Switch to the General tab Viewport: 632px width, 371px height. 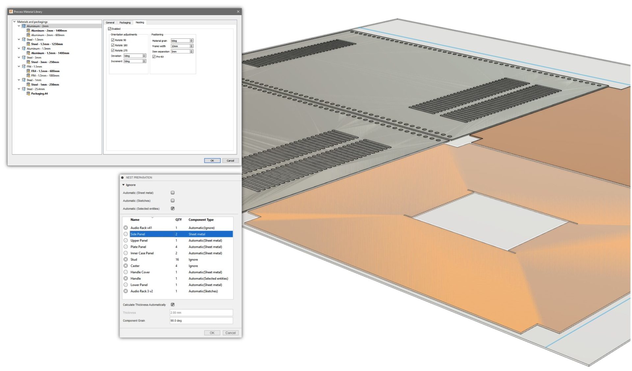[x=110, y=23]
